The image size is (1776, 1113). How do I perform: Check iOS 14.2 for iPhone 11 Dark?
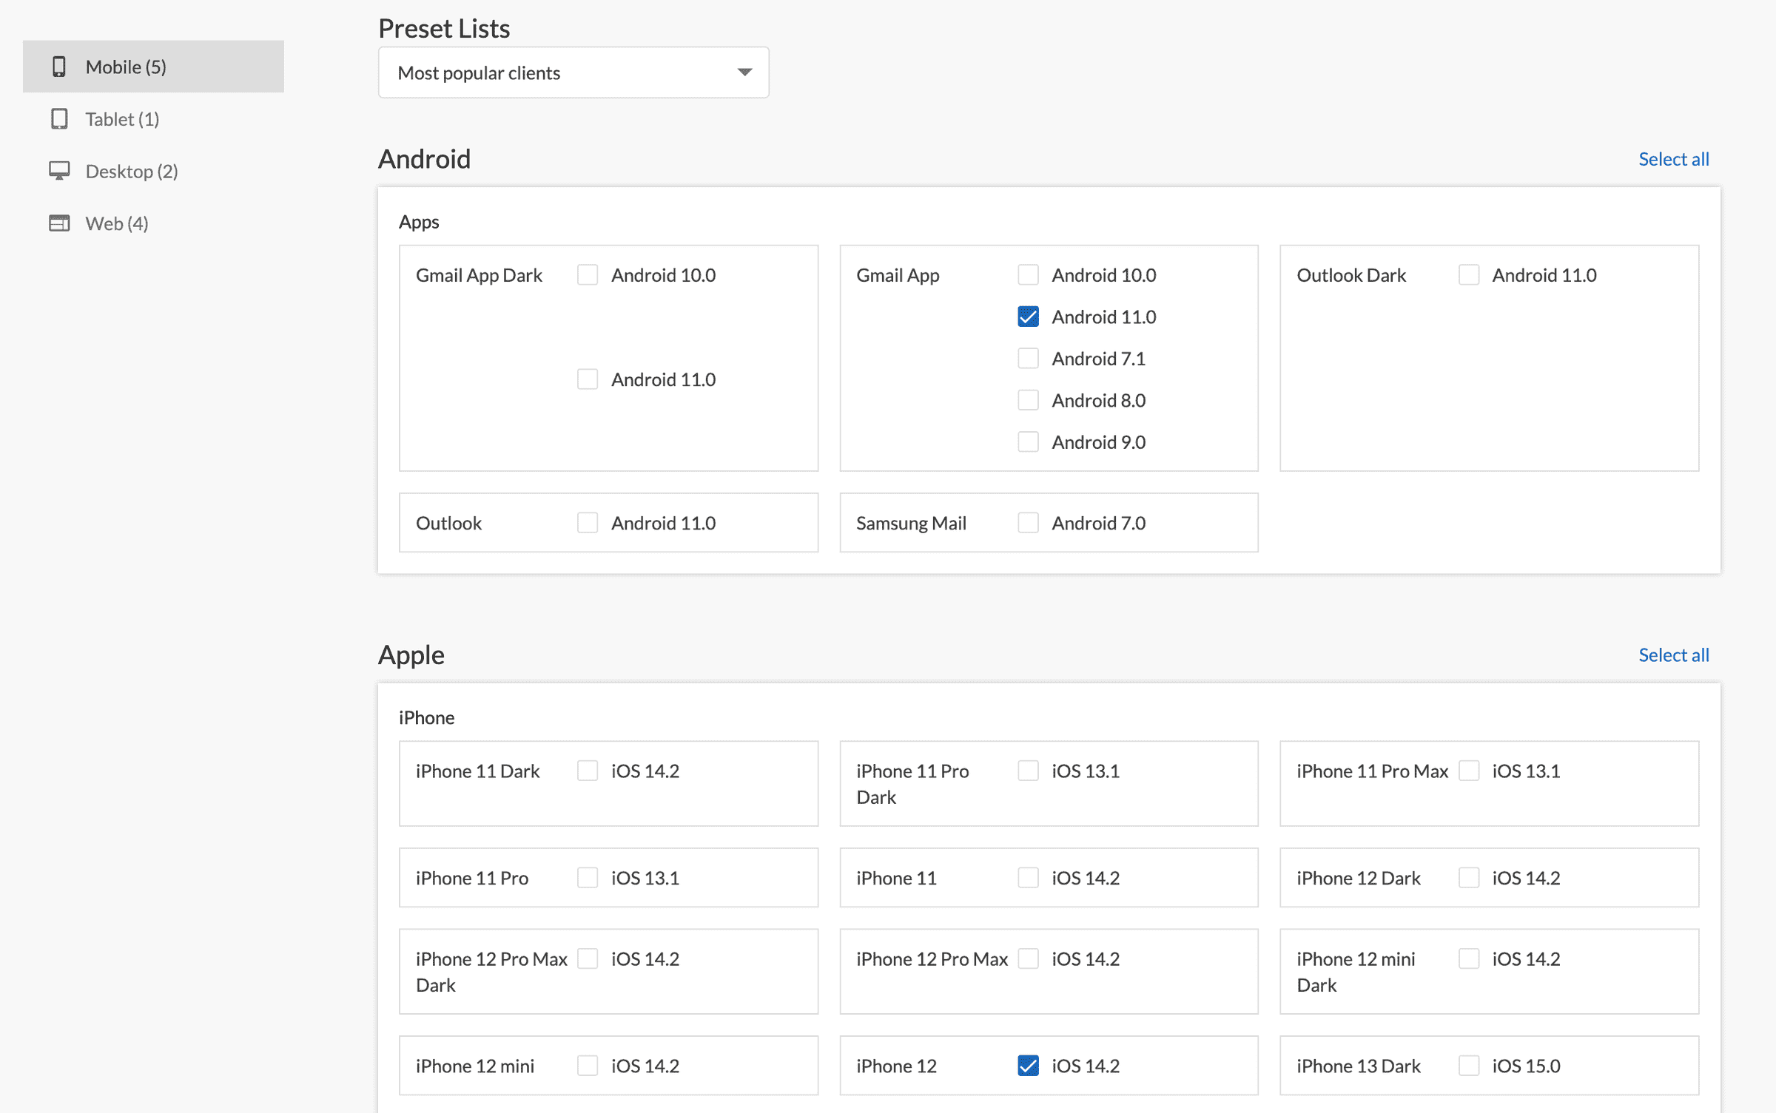(588, 771)
